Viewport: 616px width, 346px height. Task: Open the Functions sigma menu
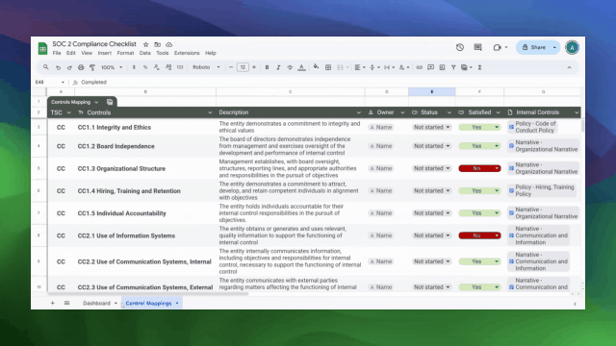pyautogui.click(x=479, y=67)
